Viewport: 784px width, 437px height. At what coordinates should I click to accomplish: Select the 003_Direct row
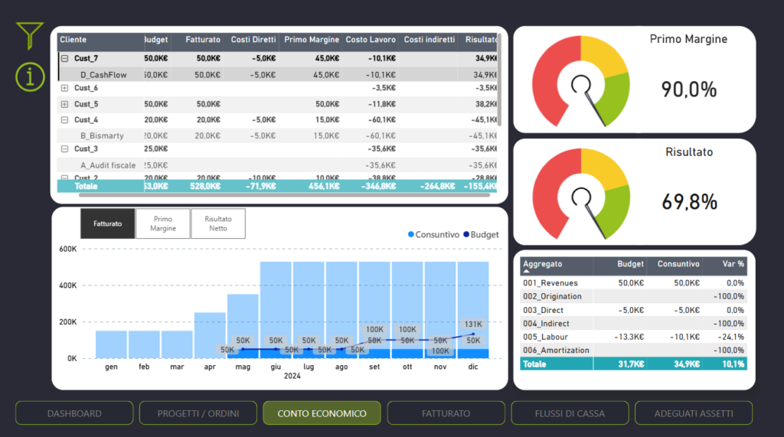pos(633,310)
